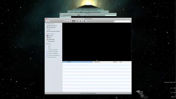The height and width of the screenshot is (99, 176).
Task: Reverse sort order via Nombre column arrow
Action: (92, 62)
